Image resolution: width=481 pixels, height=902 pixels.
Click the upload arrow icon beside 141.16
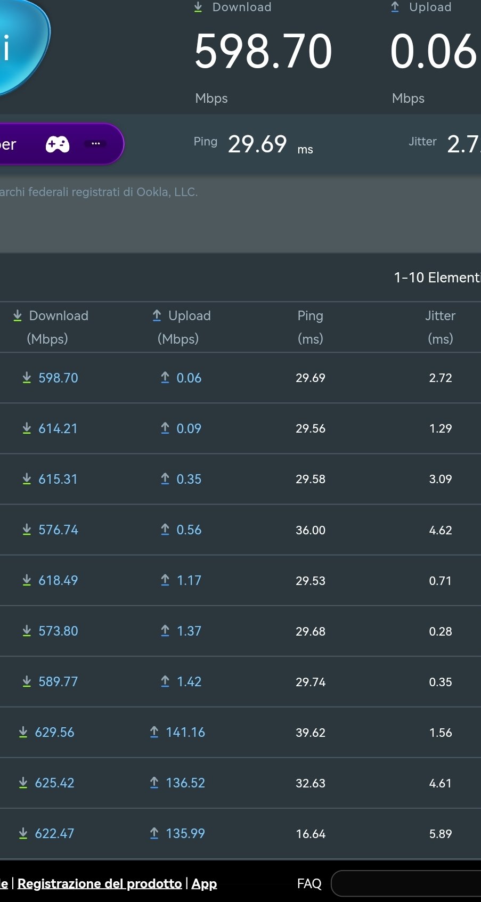click(x=154, y=732)
